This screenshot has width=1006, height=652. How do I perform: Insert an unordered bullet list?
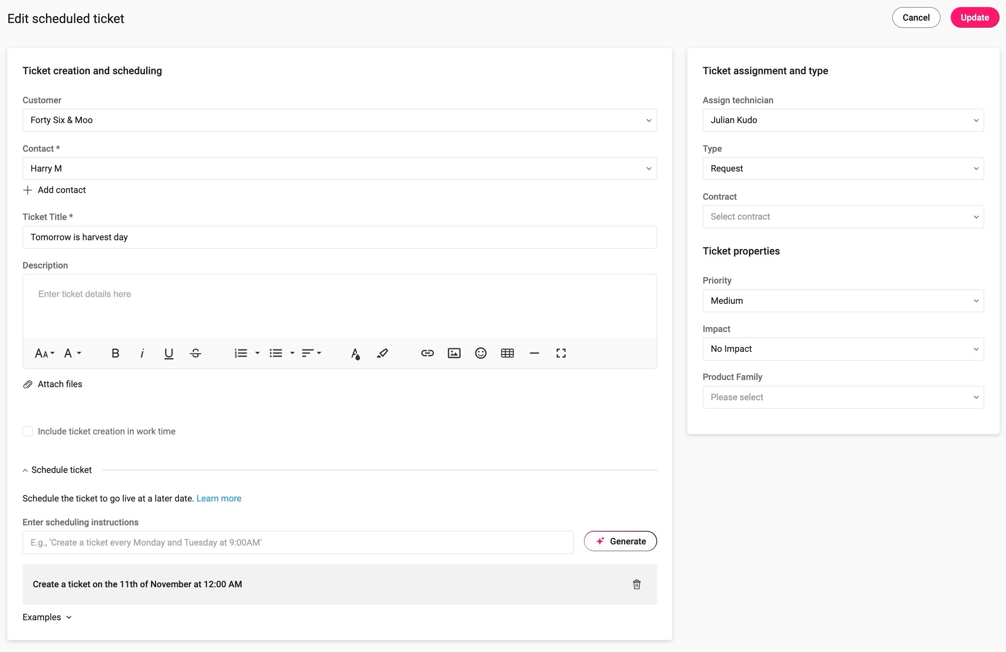tap(276, 353)
